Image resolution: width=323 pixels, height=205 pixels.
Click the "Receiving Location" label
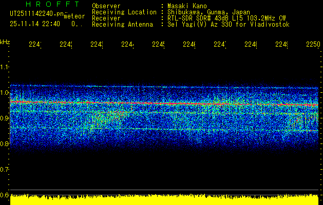point(124,12)
